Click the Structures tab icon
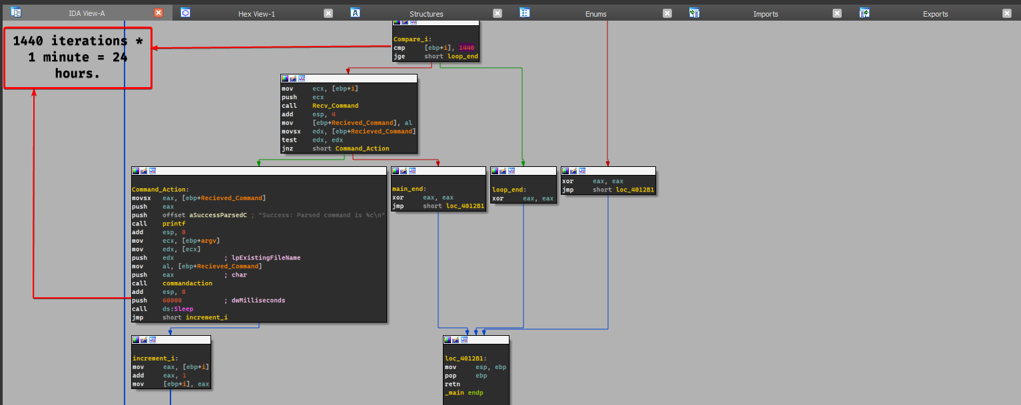1021x405 pixels. pyautogui.click(x=356, y=13)
